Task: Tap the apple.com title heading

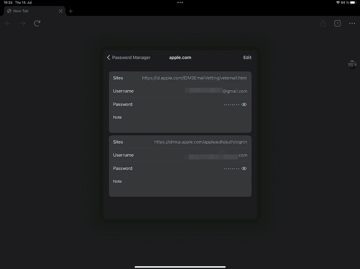Action: tap(180, 57)
